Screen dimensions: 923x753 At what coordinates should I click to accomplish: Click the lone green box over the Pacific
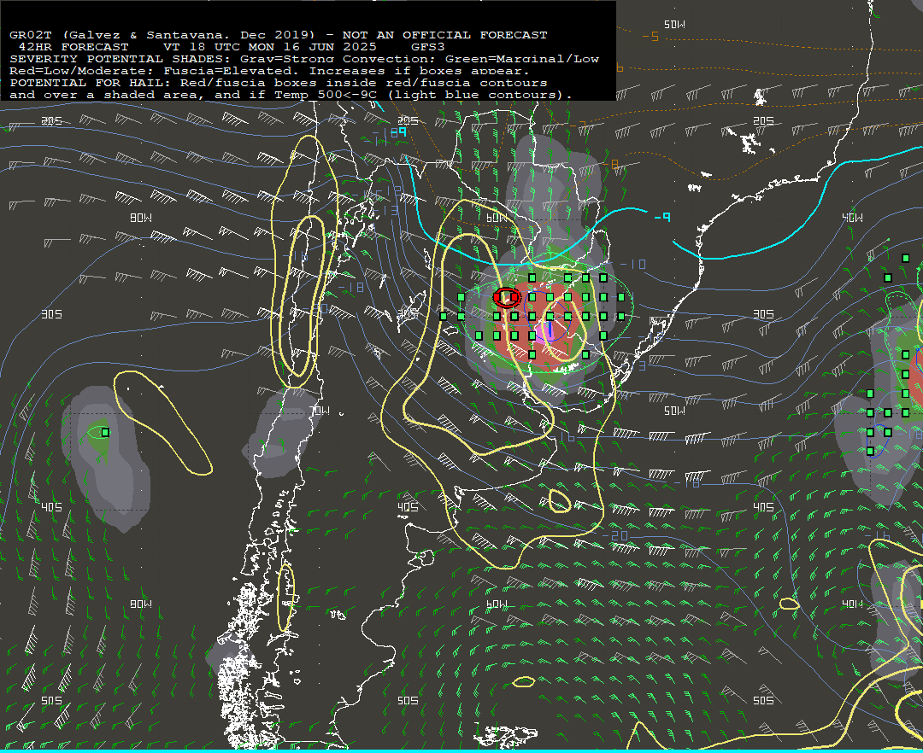(x=105, y=433)
